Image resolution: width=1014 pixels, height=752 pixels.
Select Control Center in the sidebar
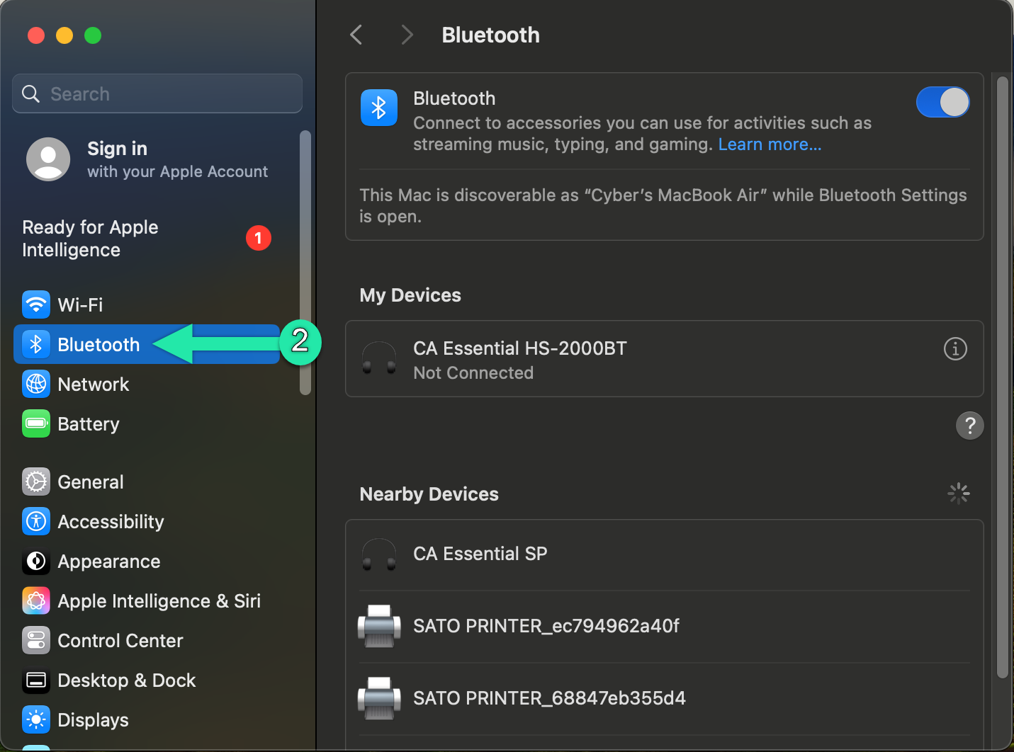point(147,641)
